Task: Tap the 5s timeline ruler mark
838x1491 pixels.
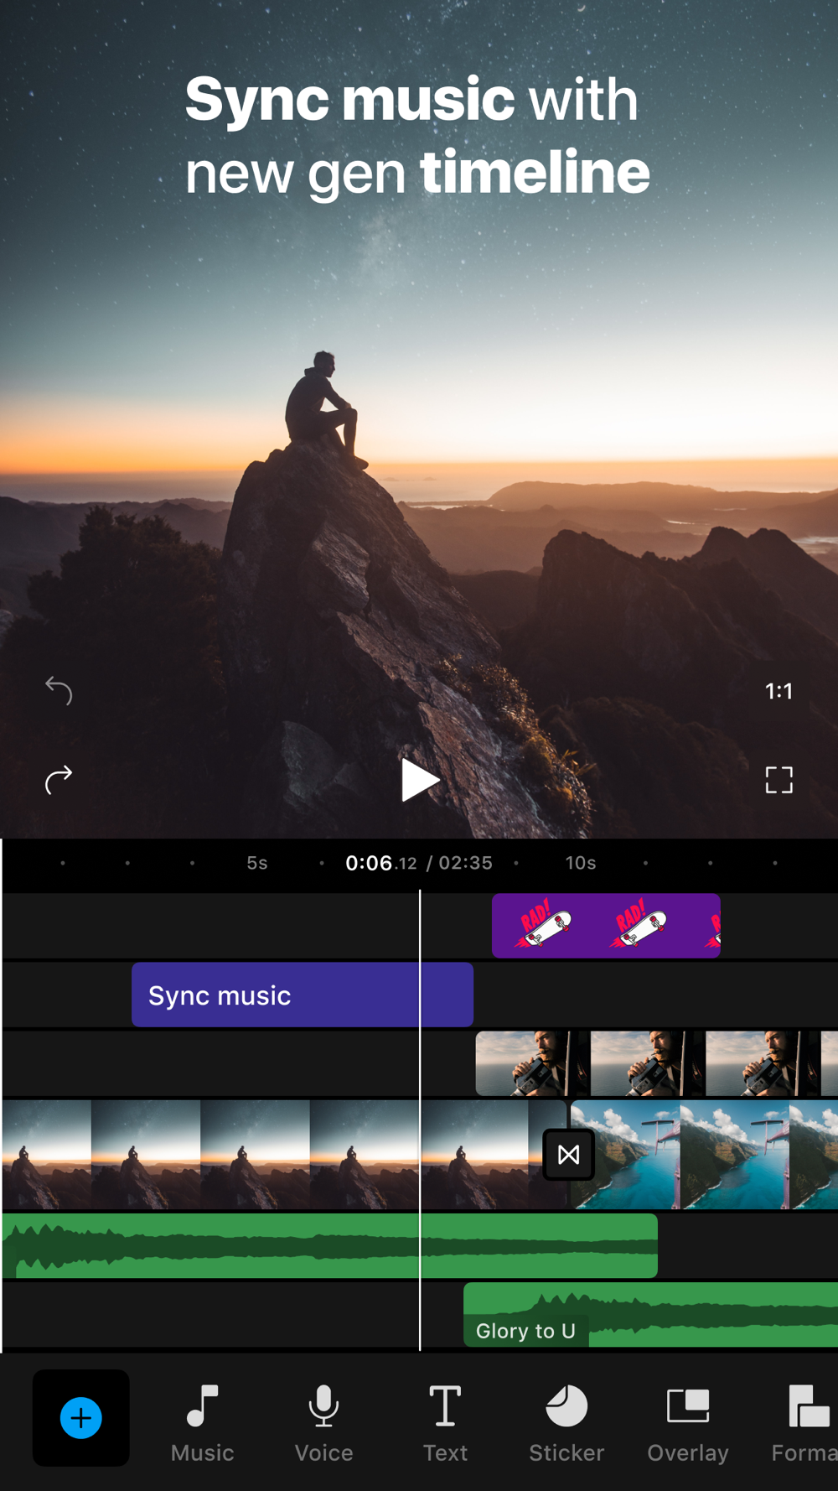Action: coord(257,863)
